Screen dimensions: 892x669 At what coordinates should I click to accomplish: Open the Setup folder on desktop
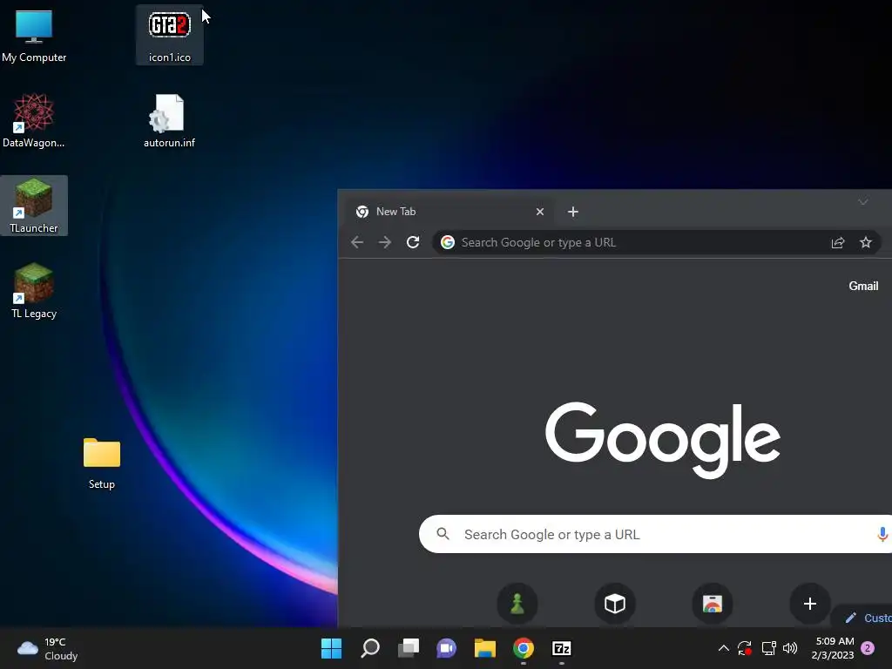click(x=102, y=463)
